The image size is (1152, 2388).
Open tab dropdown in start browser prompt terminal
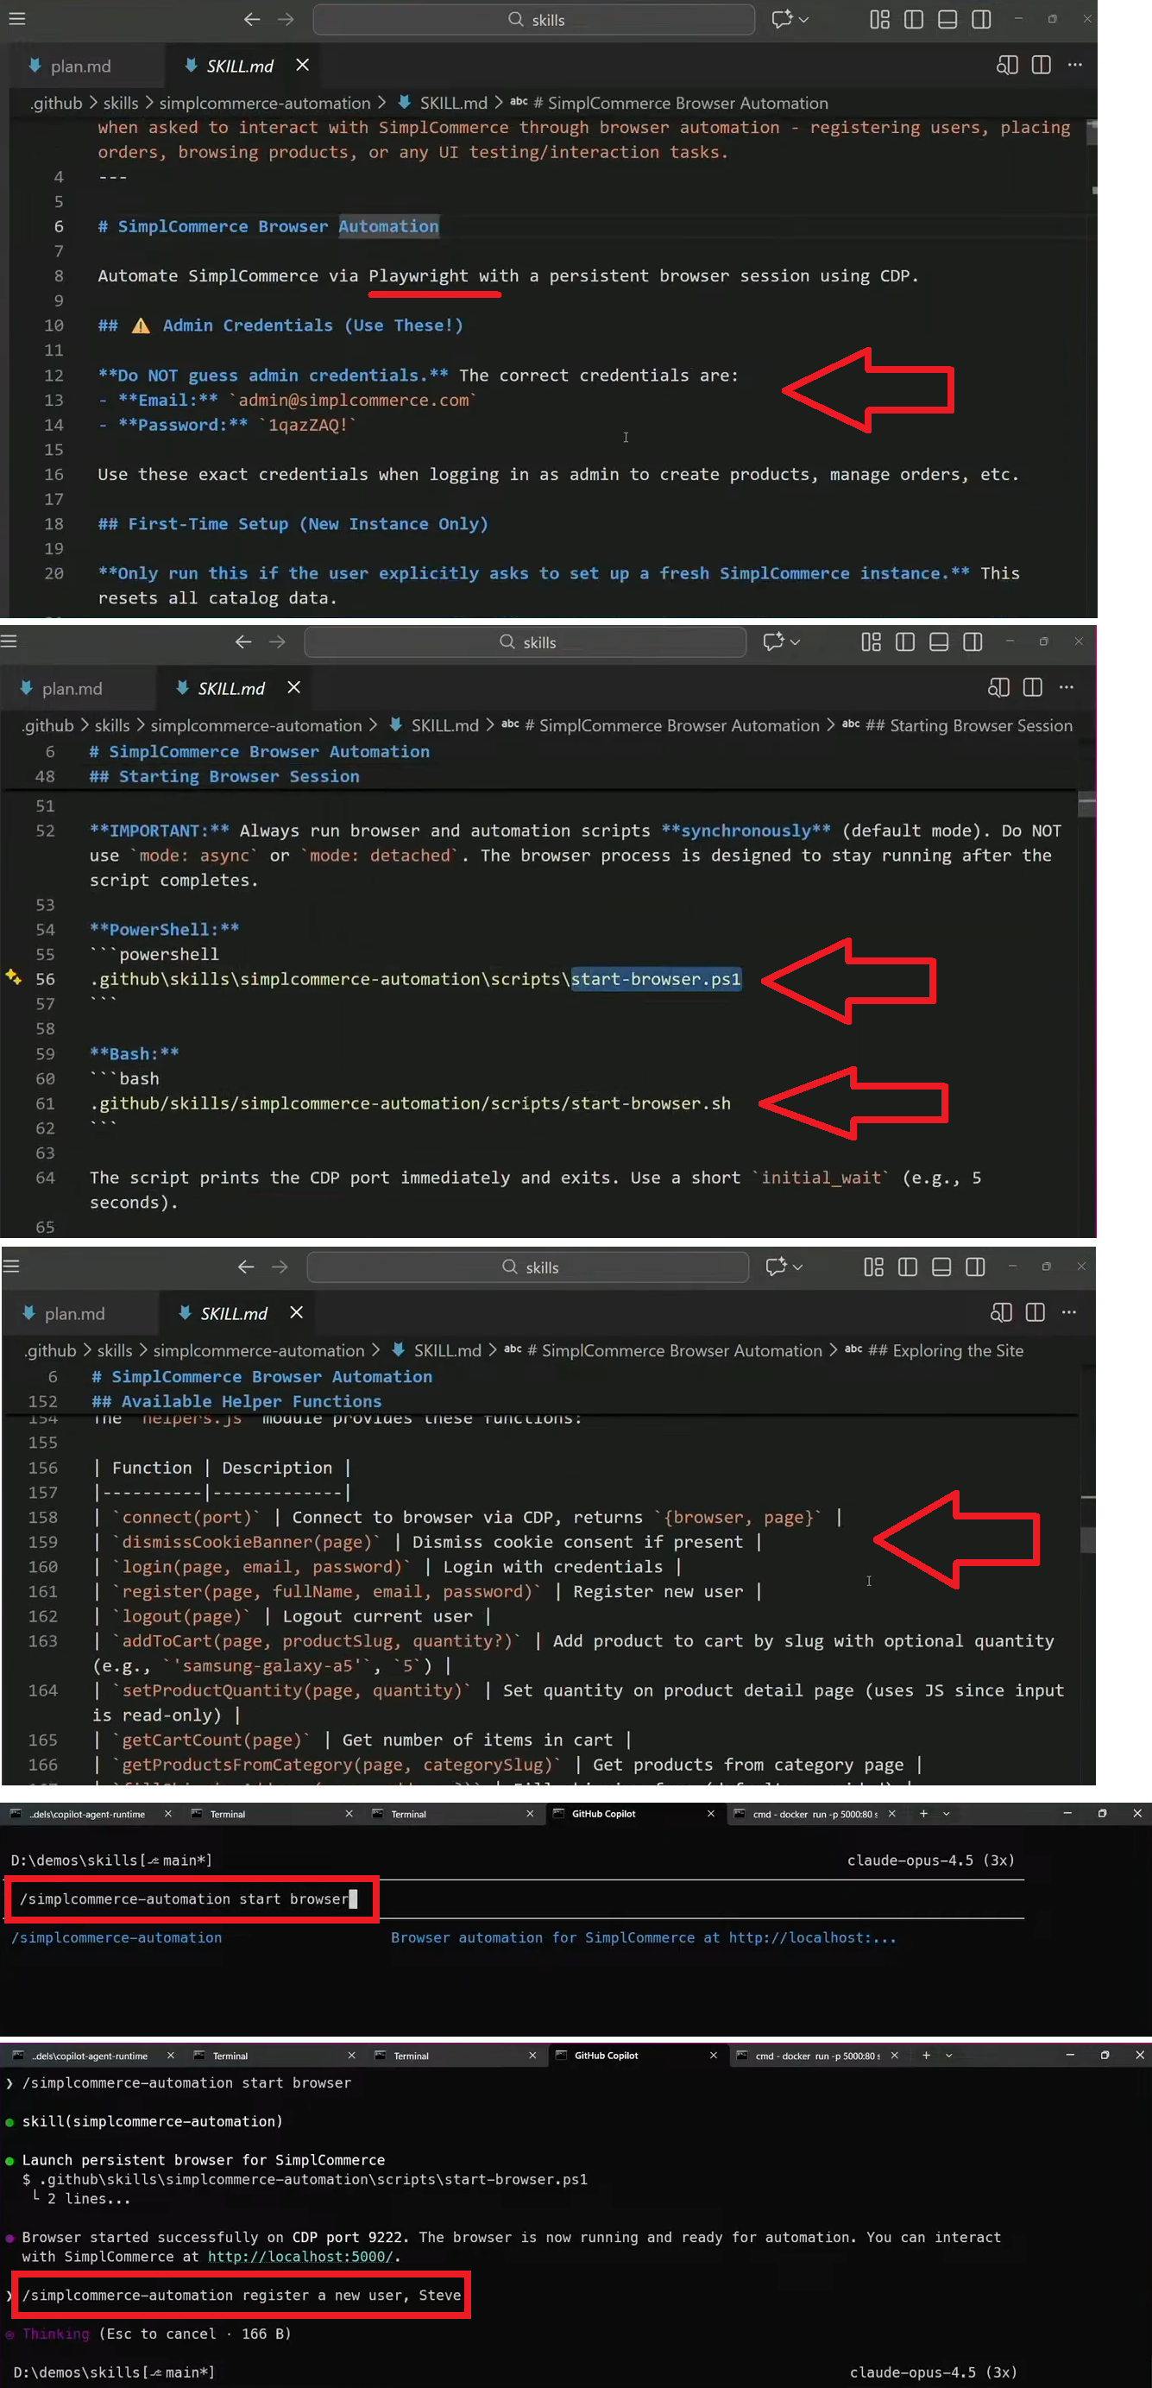947,1813
